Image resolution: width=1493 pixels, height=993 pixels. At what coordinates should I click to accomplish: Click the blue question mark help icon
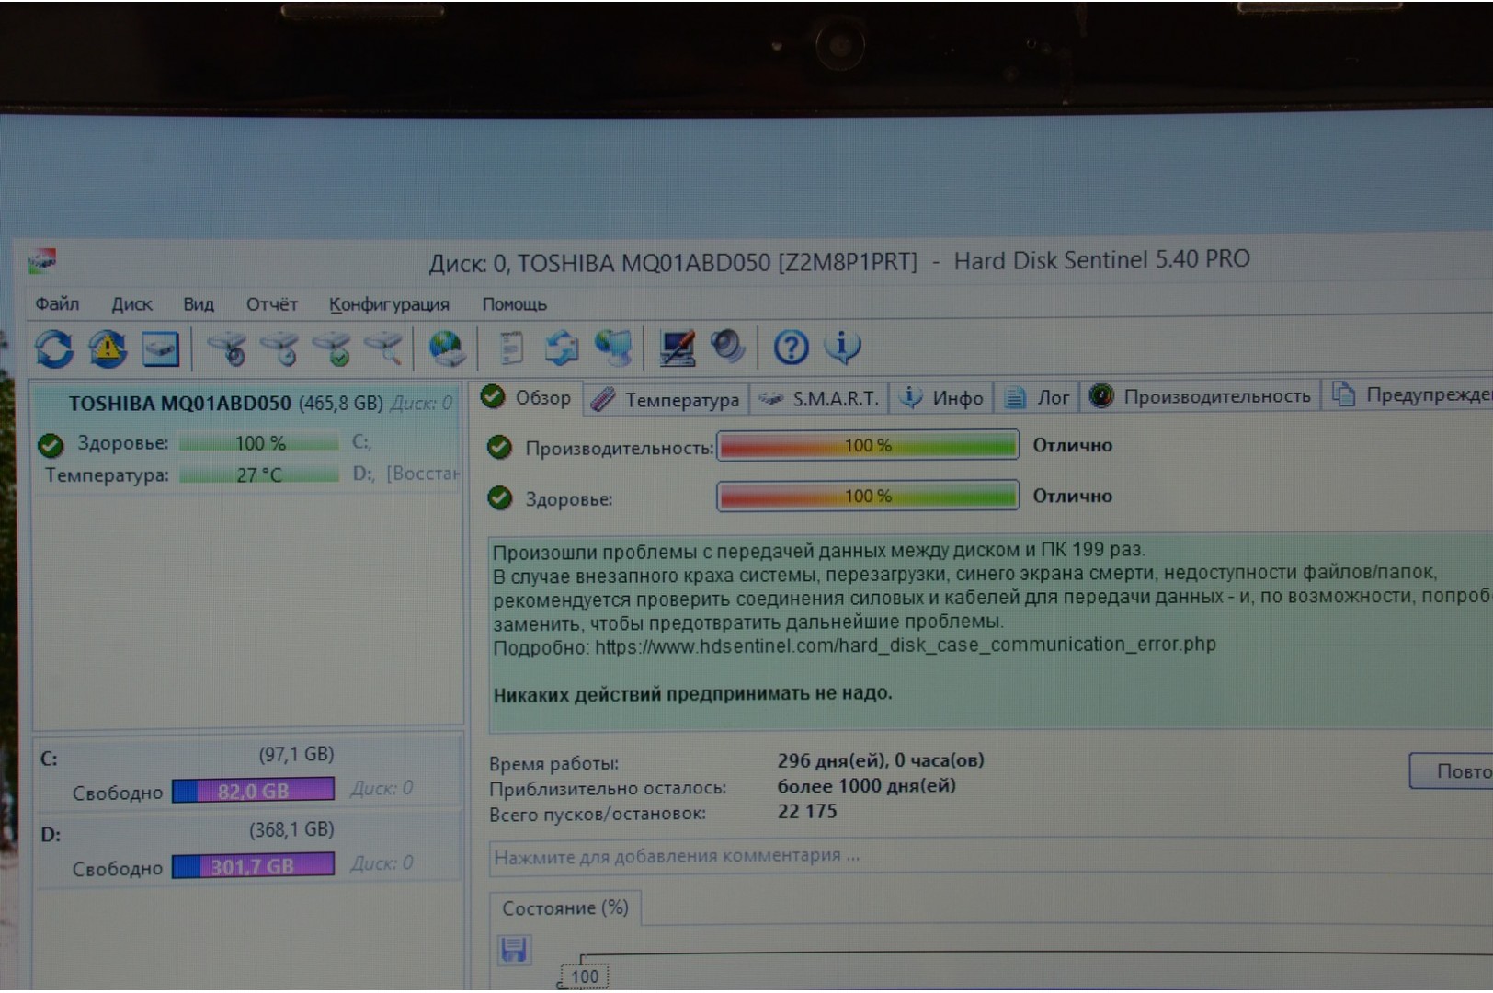point(791,348)
